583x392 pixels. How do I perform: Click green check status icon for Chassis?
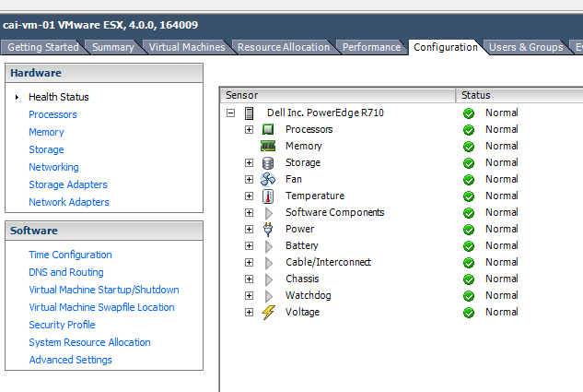(x=469, y=279)
